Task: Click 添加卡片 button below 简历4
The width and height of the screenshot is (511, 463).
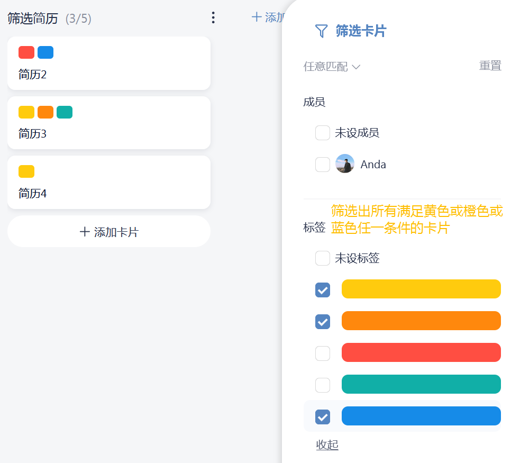Action: point(109,232)
